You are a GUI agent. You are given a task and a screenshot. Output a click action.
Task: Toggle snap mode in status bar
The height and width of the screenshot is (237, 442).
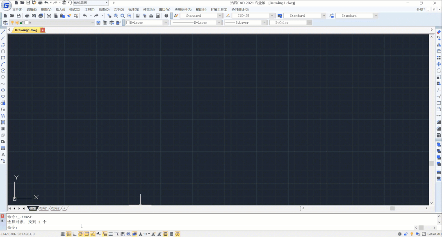pyautogui.click(x=63, y=234)
